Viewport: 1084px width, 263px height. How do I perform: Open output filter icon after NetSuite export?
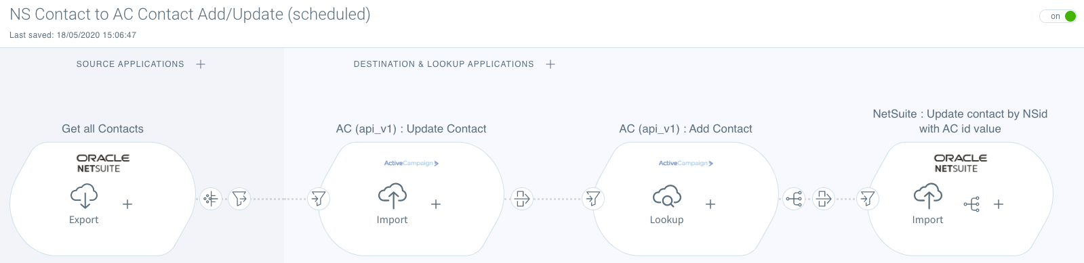239,199
